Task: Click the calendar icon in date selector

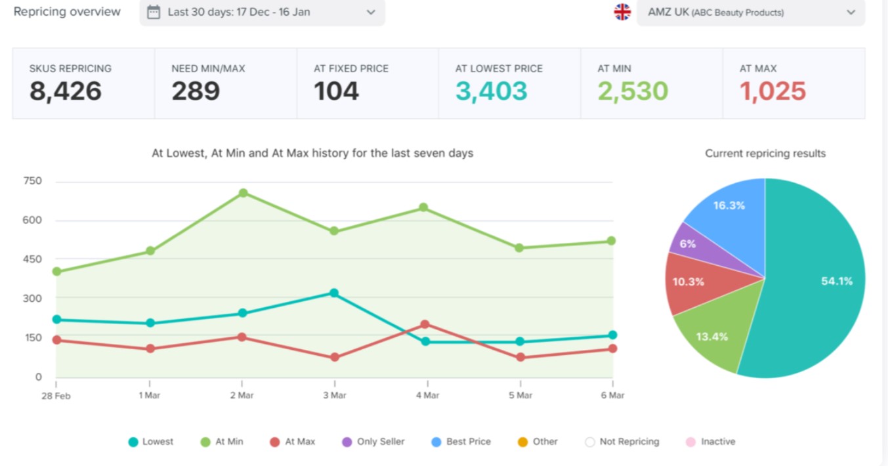Action: pos(155,12)
